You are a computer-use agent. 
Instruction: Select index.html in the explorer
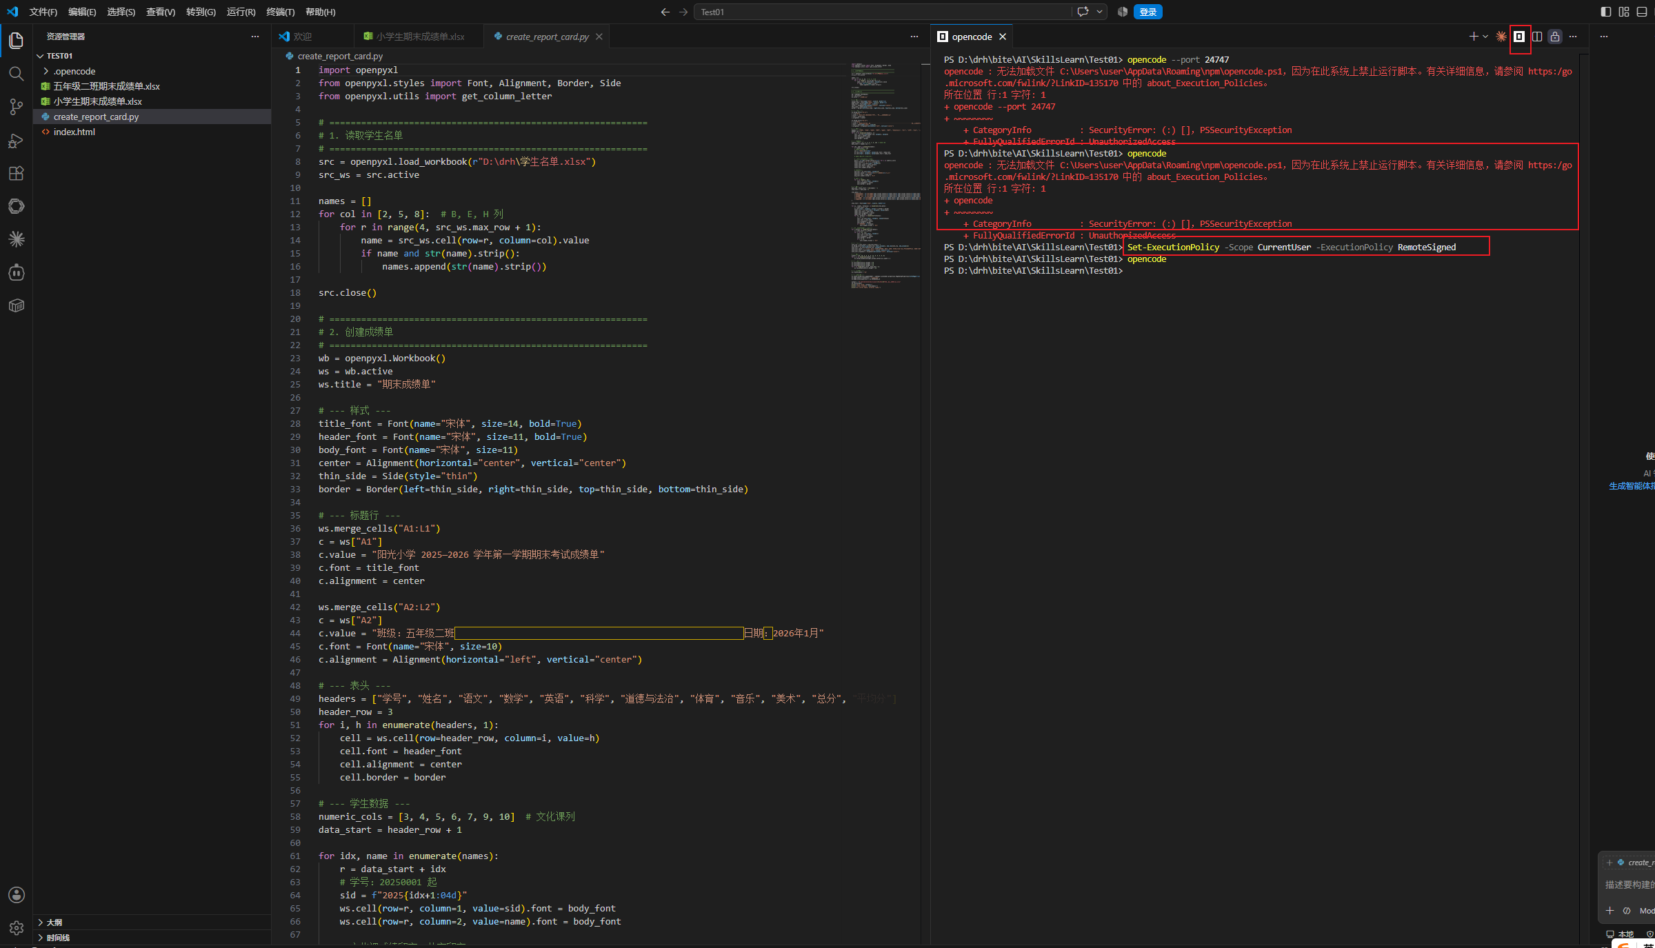click(x=152, y=132)
